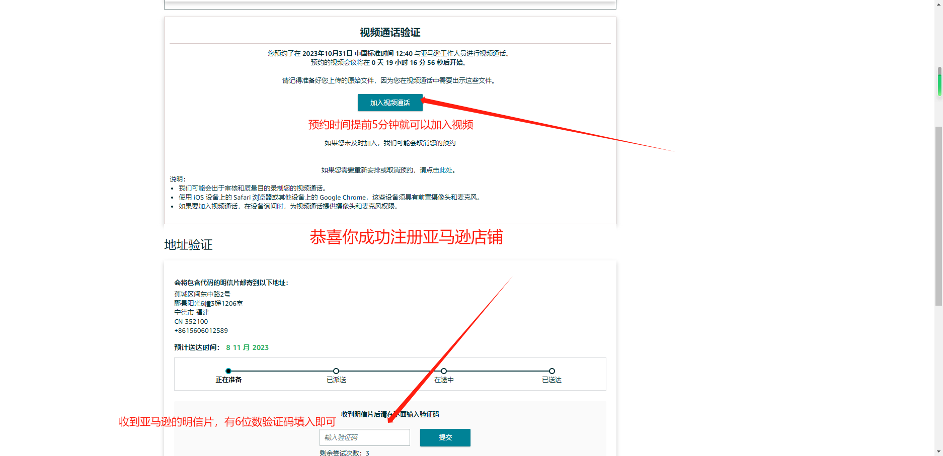Click the recording notice bullet 我们可能会出于审核

(x=254, y=188)
